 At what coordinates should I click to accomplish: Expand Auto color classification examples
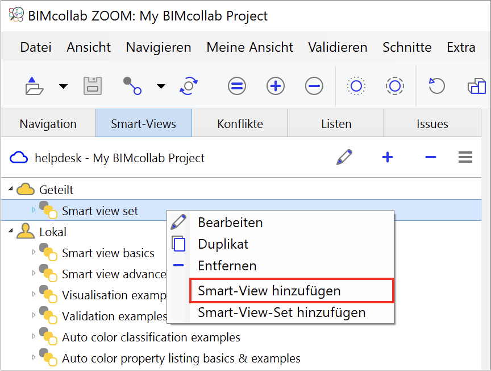[x=34, y=336]
